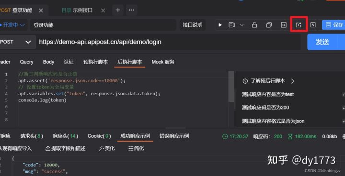Beautify JSON with 美化 button
The height and width of the screenshot is (176, 345).
click(107, 149)
